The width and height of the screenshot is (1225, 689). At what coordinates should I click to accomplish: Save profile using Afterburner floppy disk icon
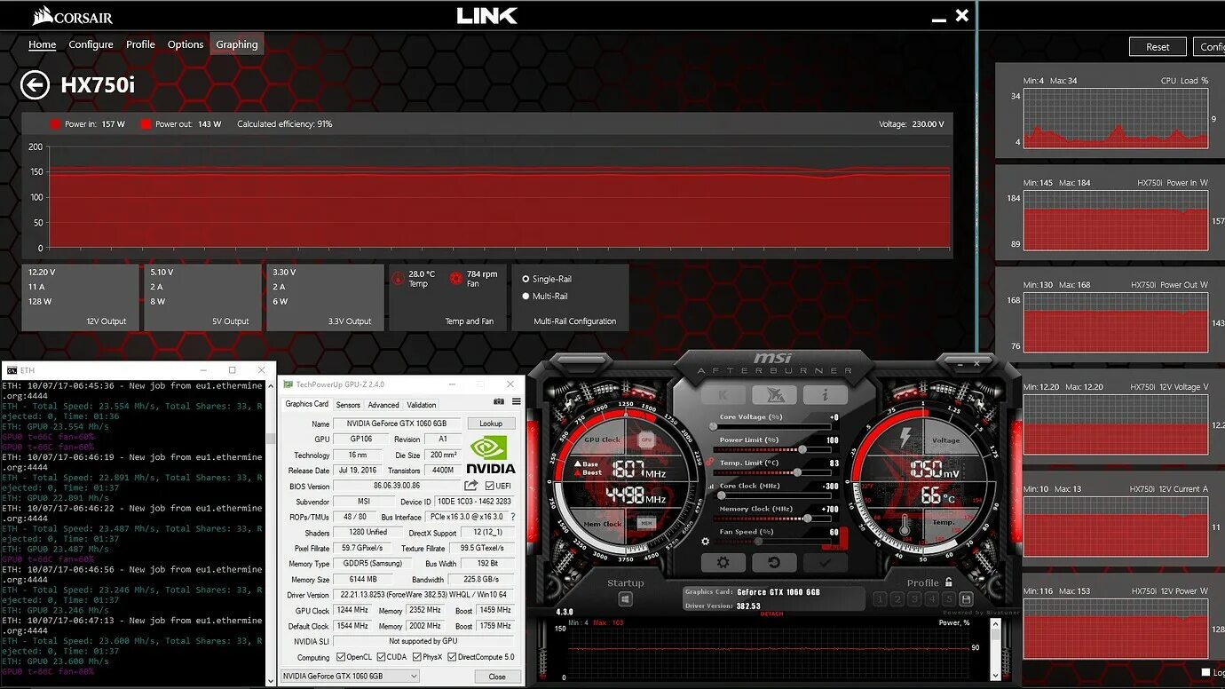point(966,599)
